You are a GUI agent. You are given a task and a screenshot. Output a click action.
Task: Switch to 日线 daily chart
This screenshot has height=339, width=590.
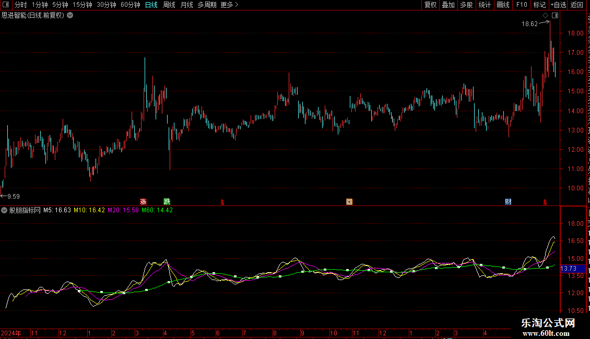(x=151, y=5)
